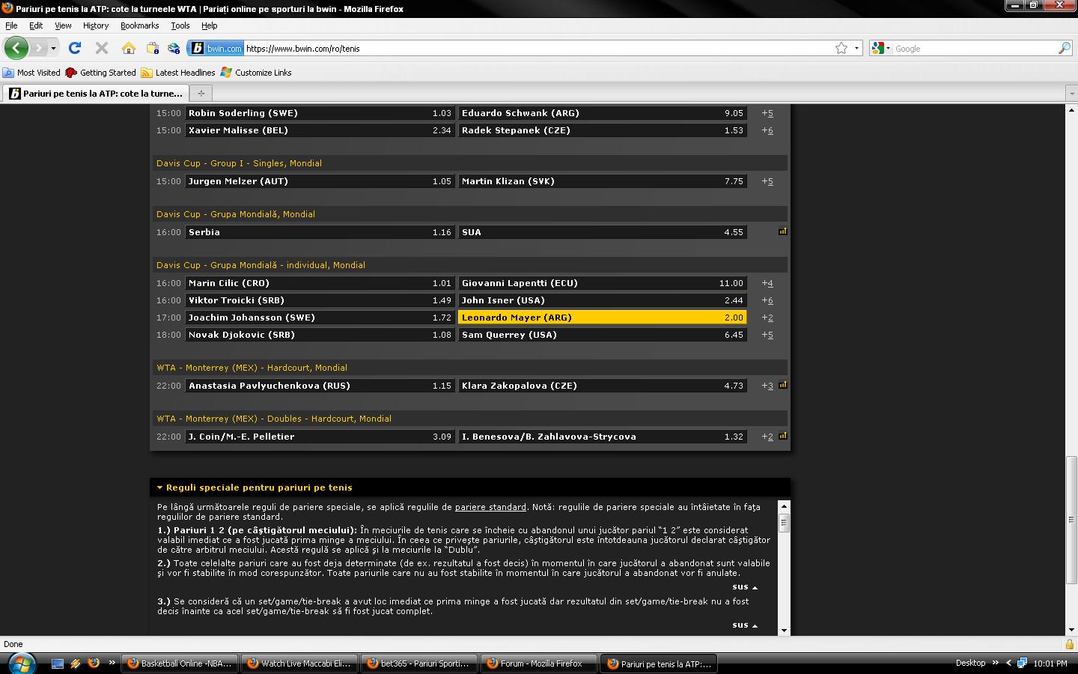Open the pariere standard link
1078x674 pixels.
(490, 507)
